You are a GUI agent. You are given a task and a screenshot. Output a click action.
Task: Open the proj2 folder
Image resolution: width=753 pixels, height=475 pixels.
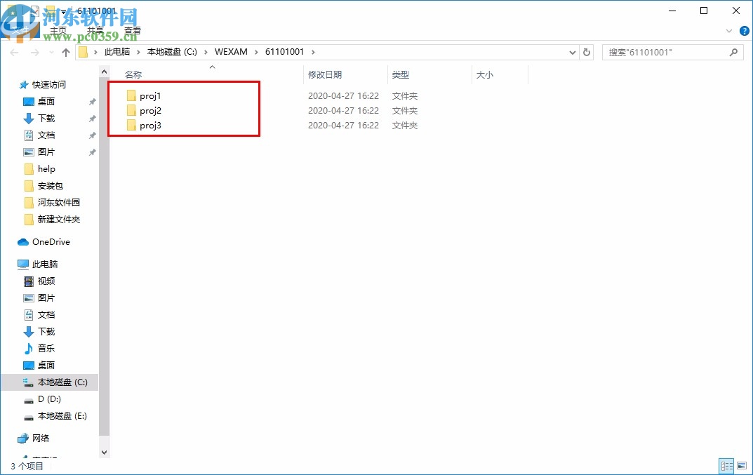pyautogui.click(x=152, y=110)
